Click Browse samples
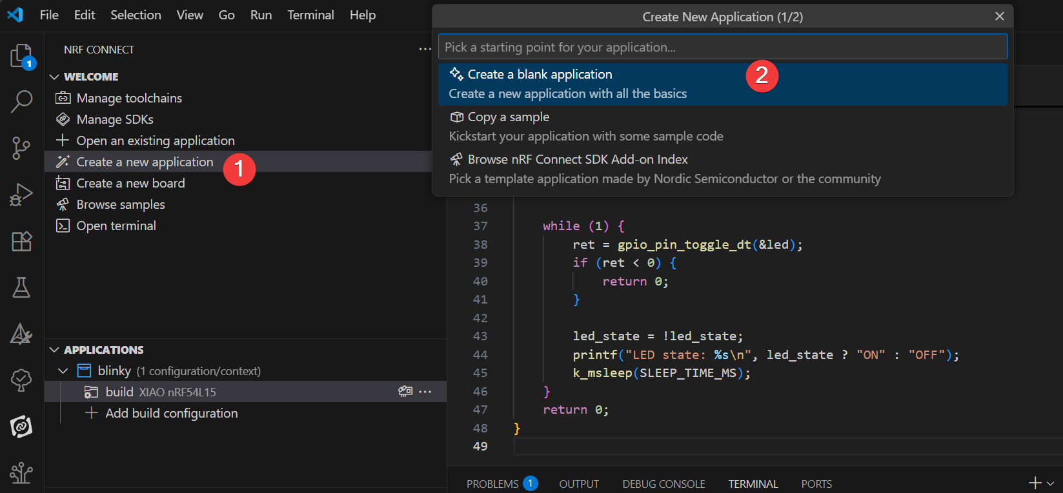This screenshot has width=1063, height=493. (121, 204)
